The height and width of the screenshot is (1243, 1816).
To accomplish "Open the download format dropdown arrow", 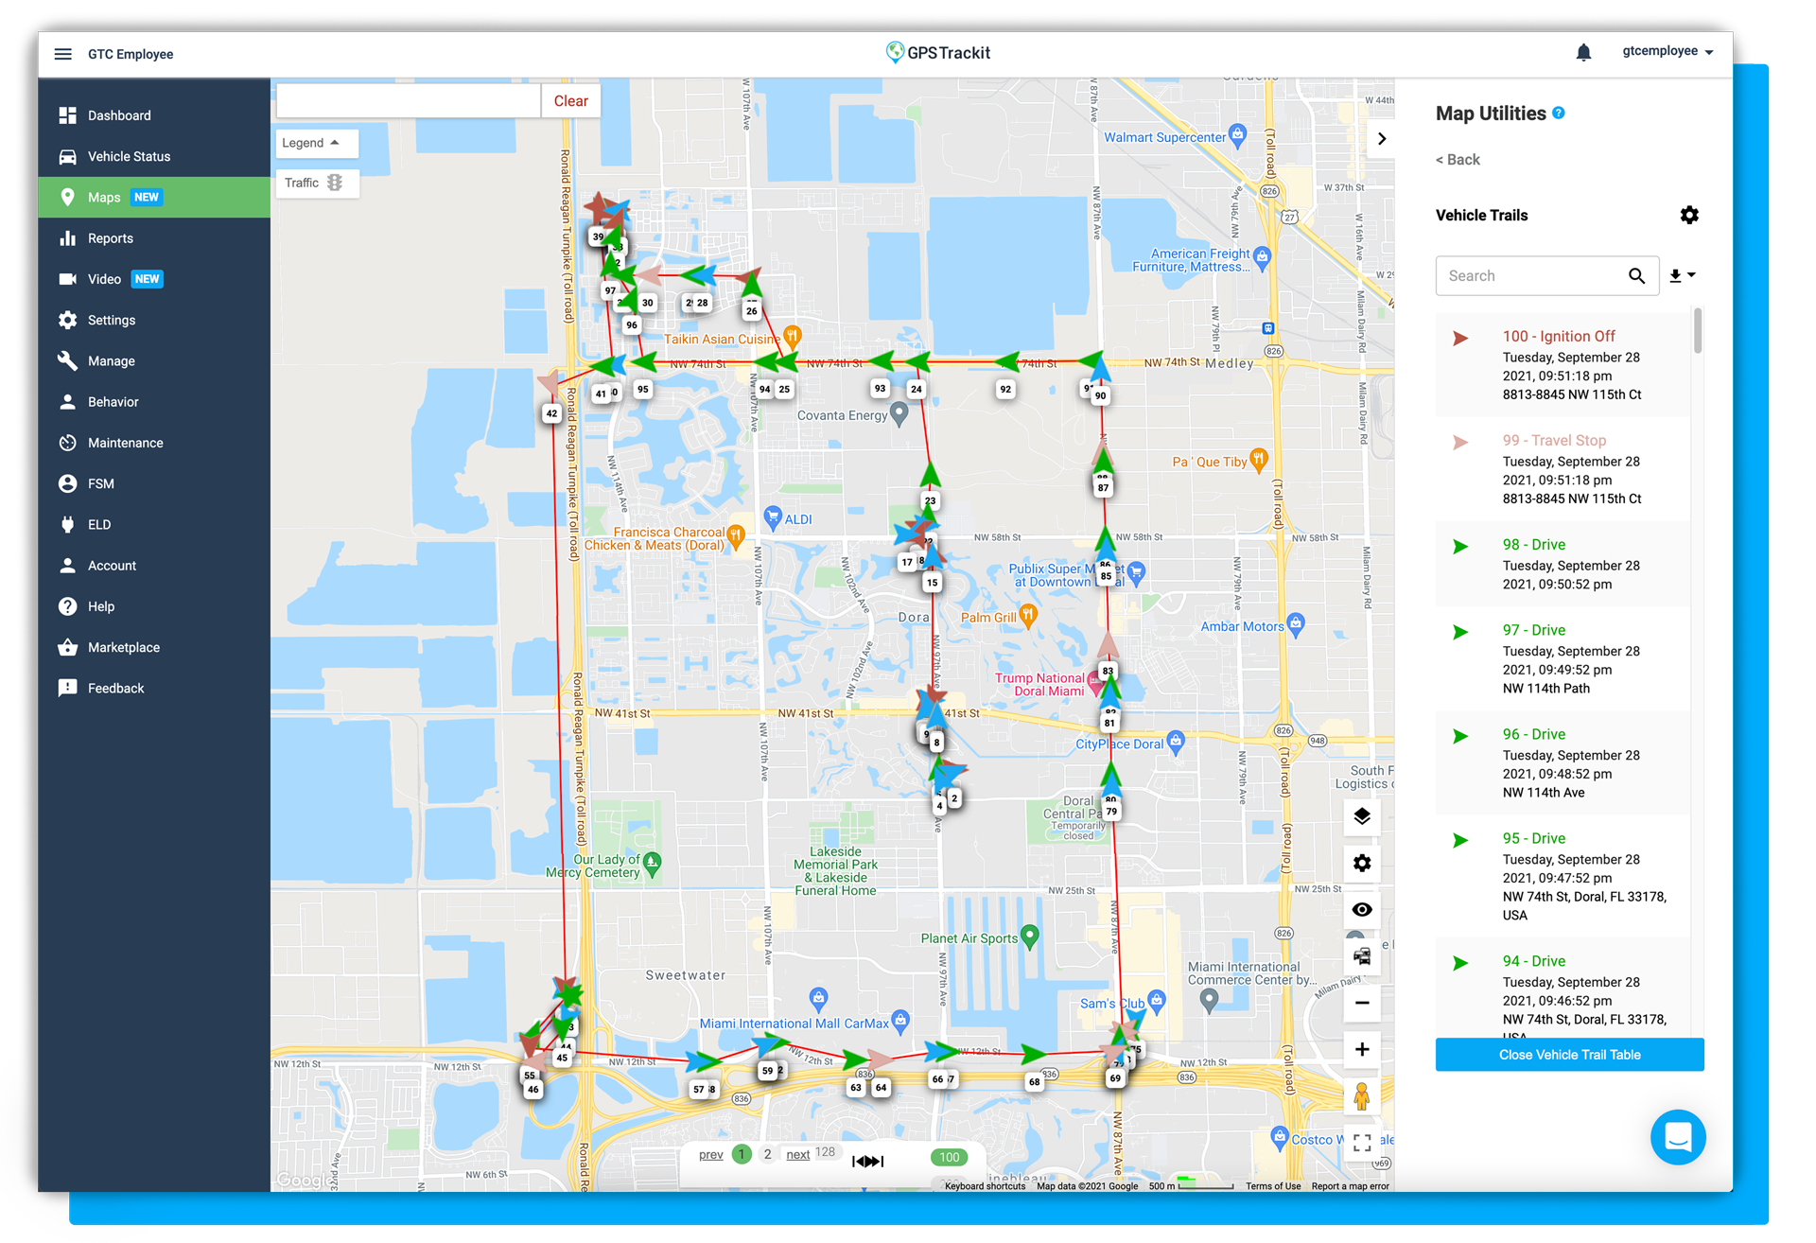I will (x=1692, y=275).
